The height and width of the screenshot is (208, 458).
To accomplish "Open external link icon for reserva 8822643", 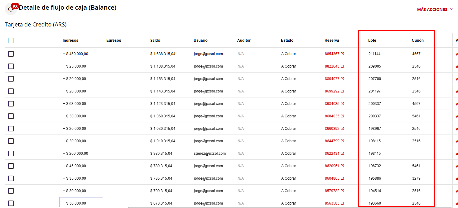I will click(342, 66).
